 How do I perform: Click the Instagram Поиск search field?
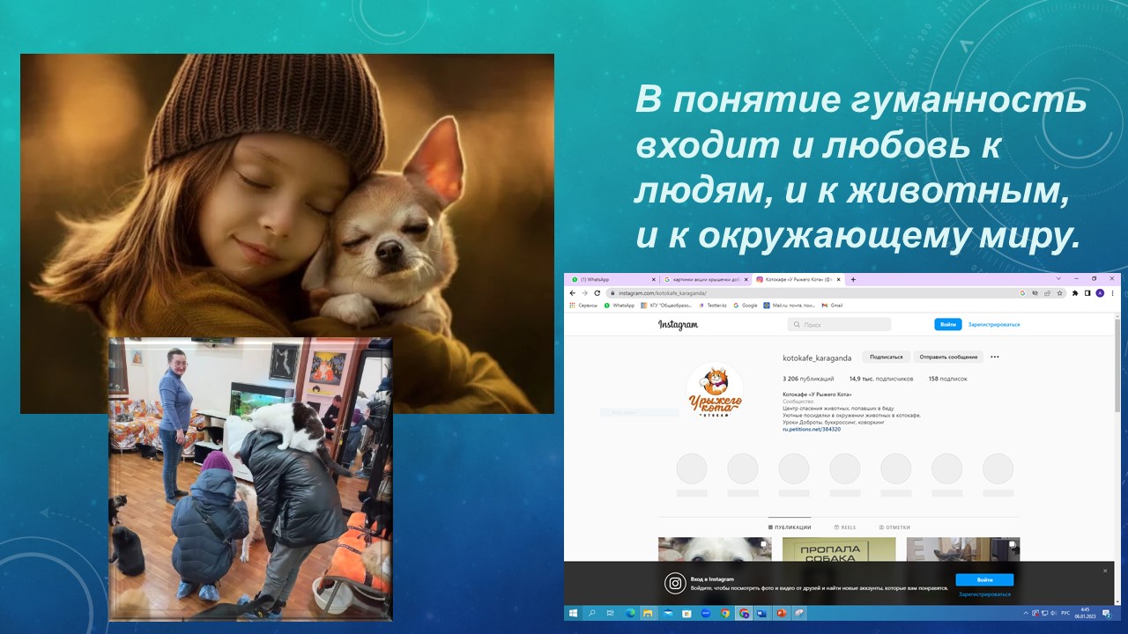[840, 325]
